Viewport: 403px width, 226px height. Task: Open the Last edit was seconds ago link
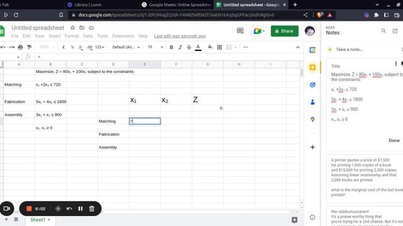[180, 36]
